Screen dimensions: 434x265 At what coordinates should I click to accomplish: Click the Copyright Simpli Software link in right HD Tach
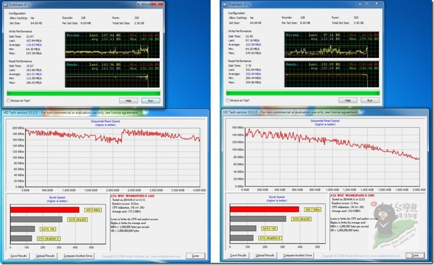361,256
